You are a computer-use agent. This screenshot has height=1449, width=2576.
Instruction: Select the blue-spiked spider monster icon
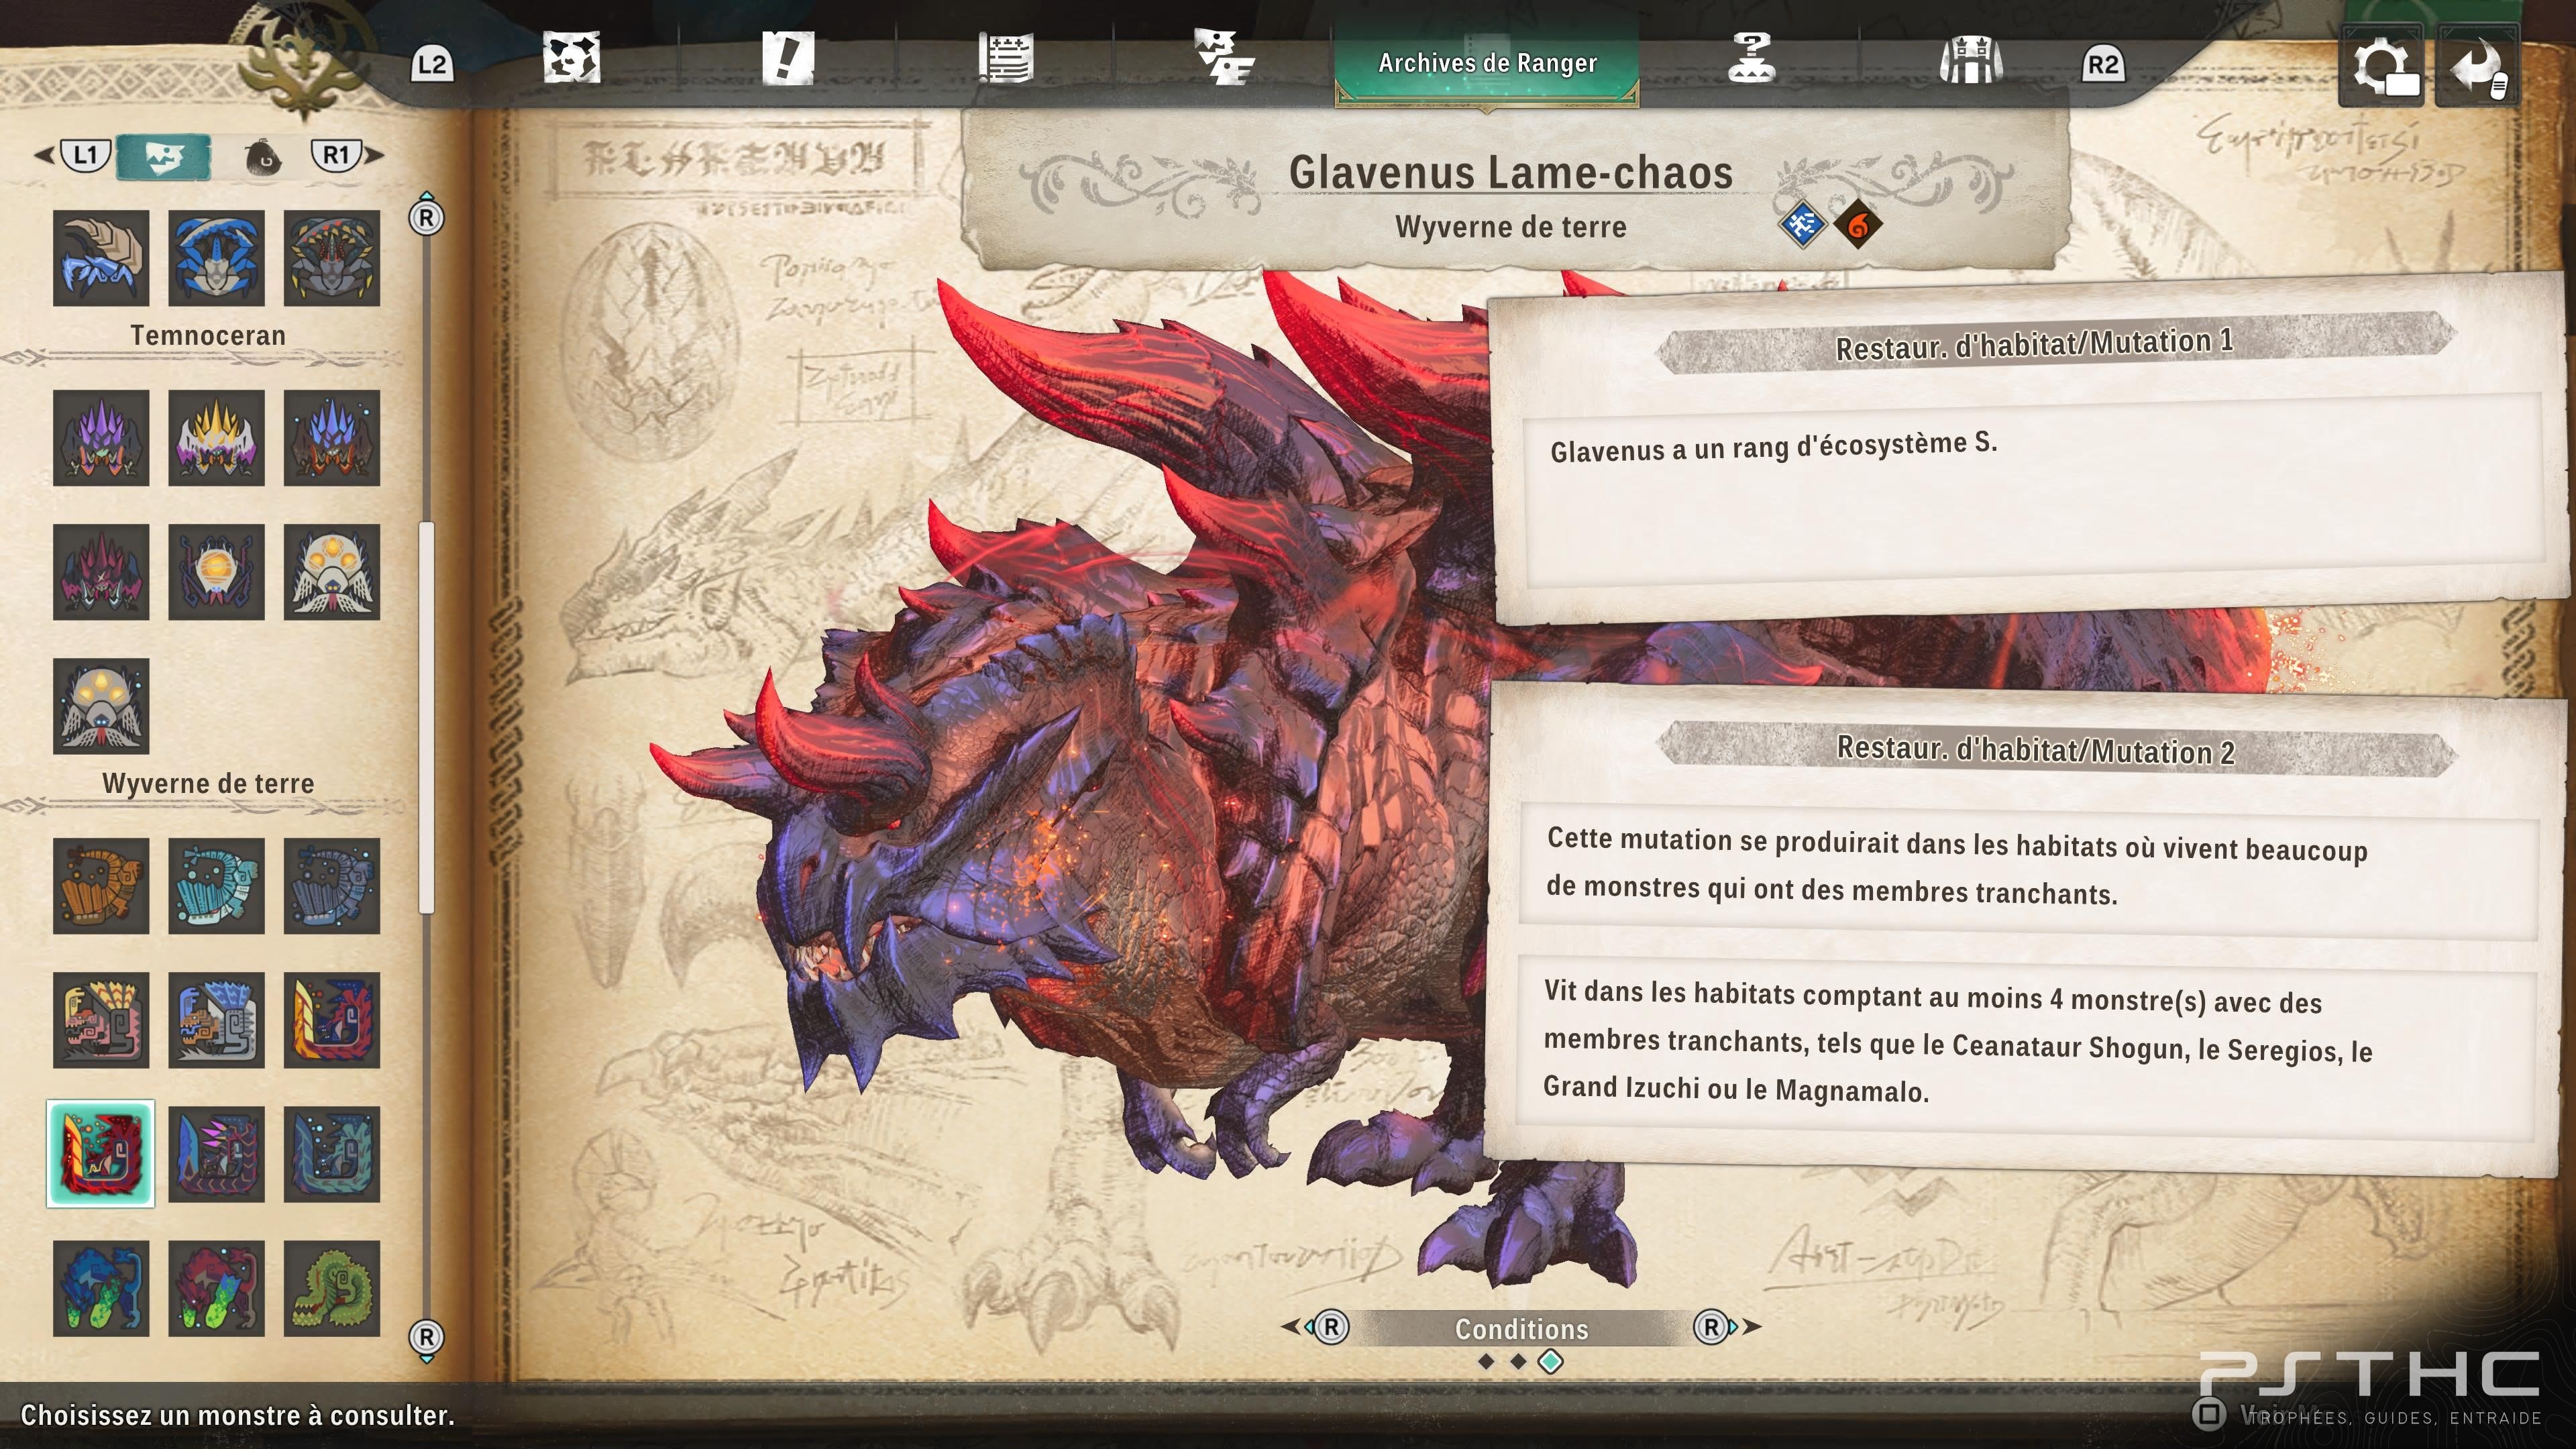tap(332, 438)
